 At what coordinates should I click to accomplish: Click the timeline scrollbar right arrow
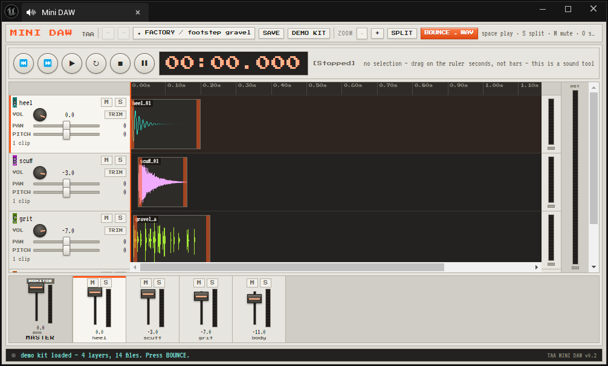click(x=537, y=267)
